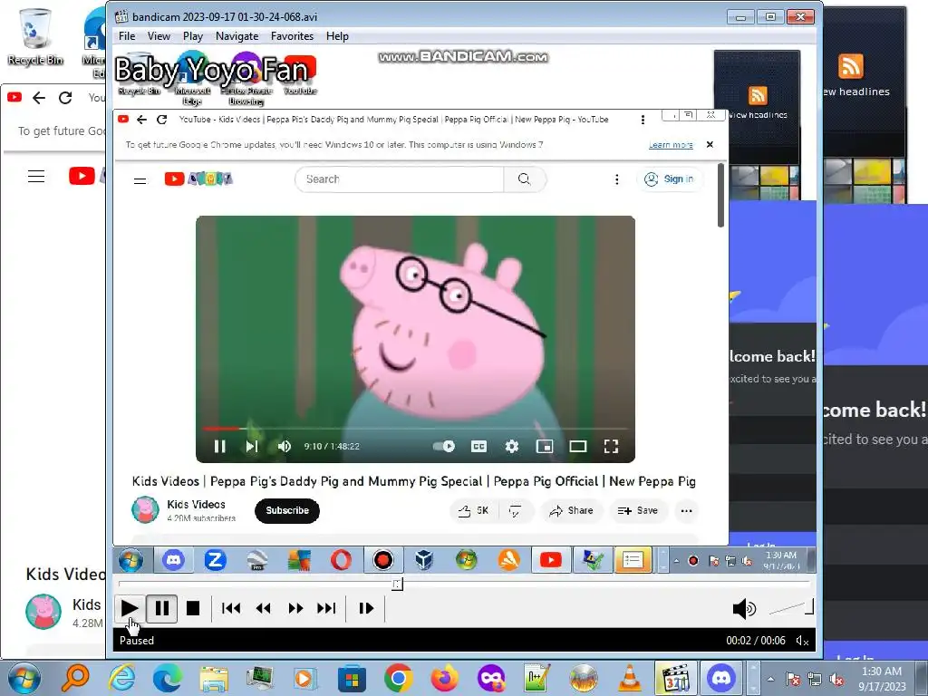Toggle YouTube autoplay switch
928x696 pixels.
tap(444, 446)
